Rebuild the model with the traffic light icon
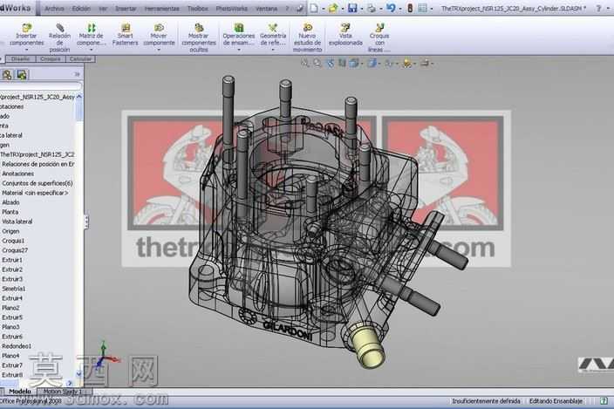Viewport: 614px width, 409px height. [410, 8]
